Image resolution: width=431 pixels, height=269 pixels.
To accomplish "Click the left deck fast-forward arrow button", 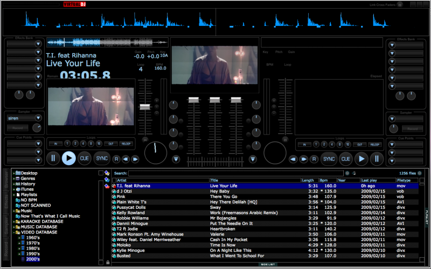I will [x=135, y=159].
